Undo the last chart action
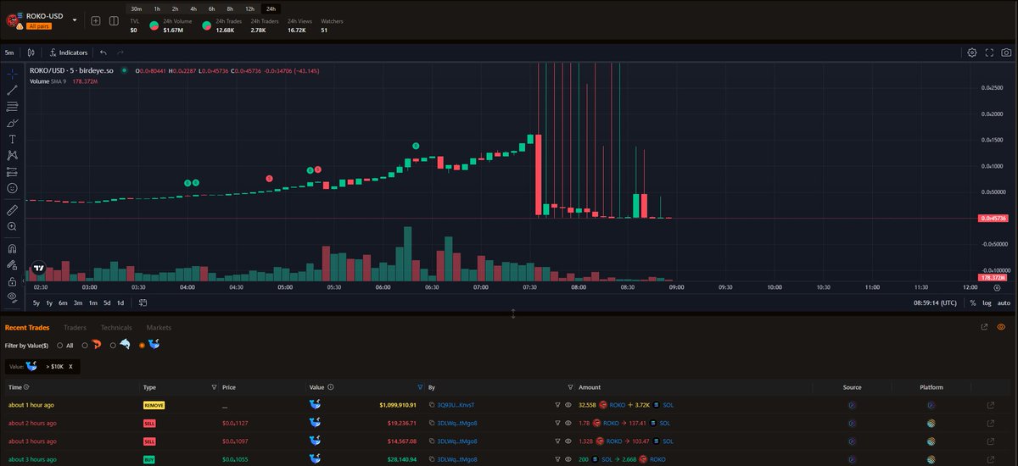This screenshot has height=466, width=1018. pyautogui.click(x=103, y=53)
